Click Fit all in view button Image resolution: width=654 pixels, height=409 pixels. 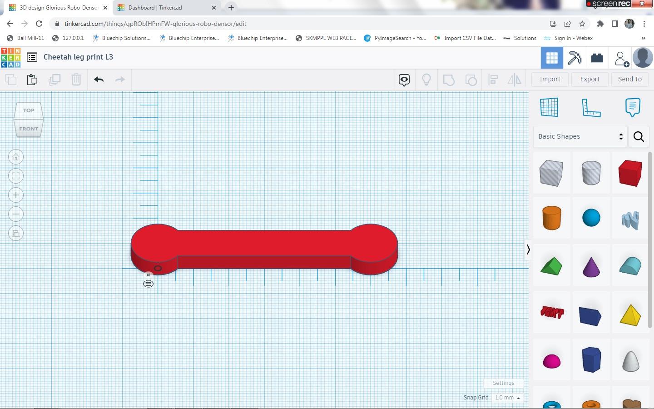tap(16, 176)
